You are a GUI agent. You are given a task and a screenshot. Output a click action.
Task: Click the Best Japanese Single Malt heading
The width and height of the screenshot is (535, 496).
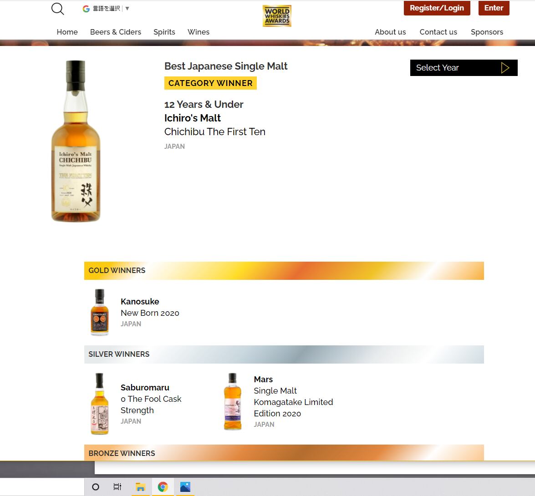tap(226, 66)
